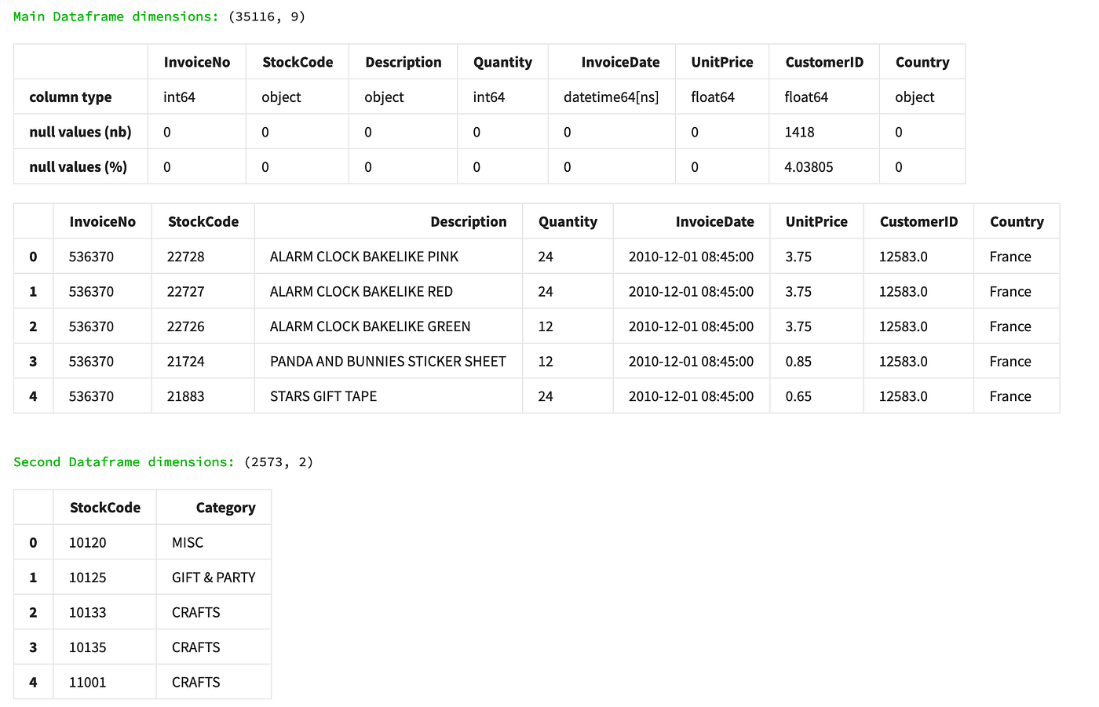Select the InvoiceNo header in the summary table
This screenshot has height=707, width=1099.
coord(197,62)
